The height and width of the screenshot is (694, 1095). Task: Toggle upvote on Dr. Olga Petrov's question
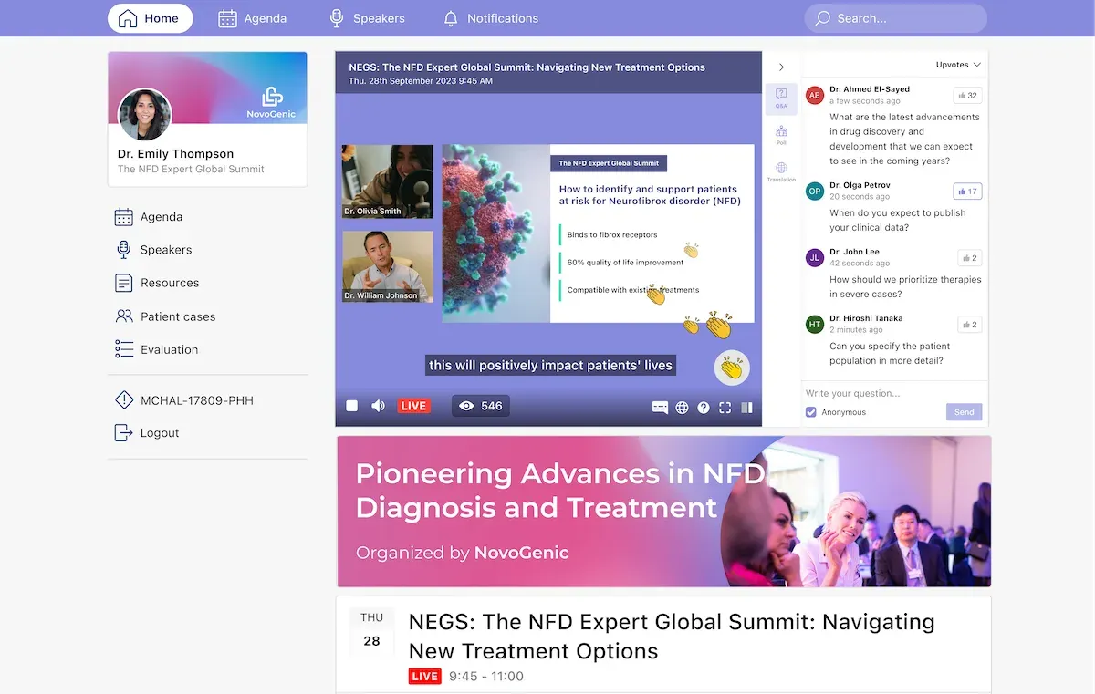(x=967, y=192)
